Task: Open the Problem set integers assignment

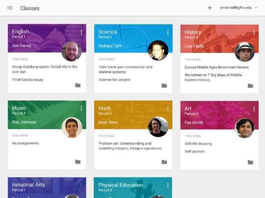Action: point(130,146)
